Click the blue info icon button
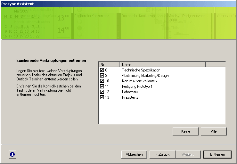Viewport: 237px width, 164px height. (12, 154)
